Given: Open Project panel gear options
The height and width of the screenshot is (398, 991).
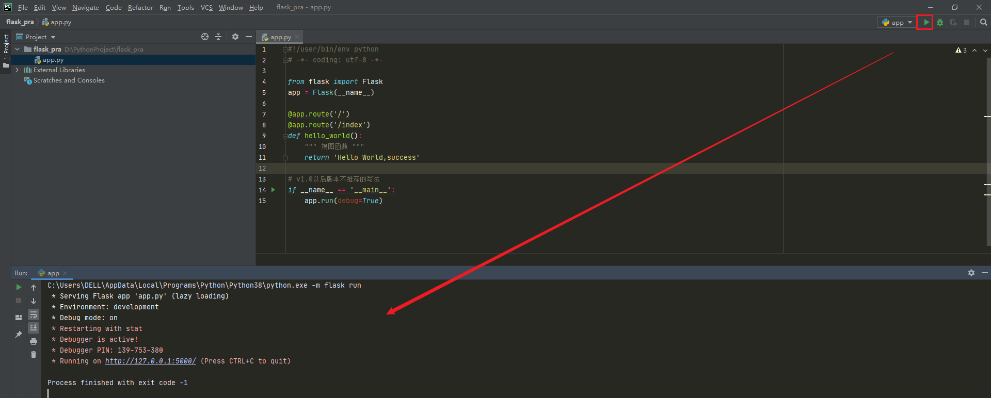Looking at the screenshot, I should (235, 37).
